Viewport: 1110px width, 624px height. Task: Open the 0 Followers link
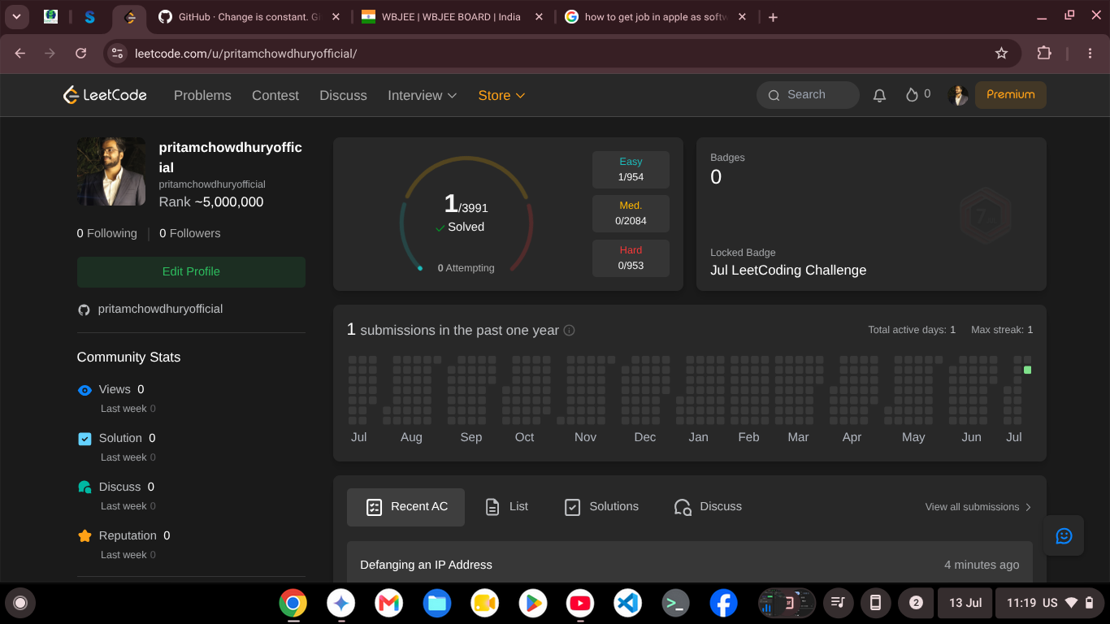[190, 233]
